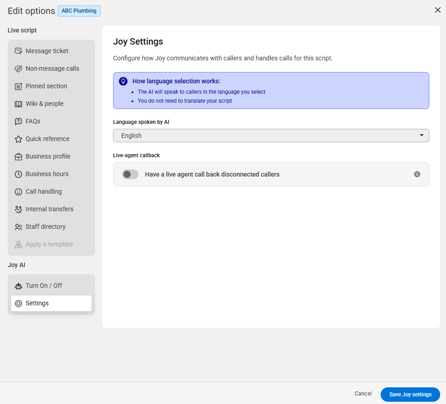Select Internal transfers

pos(51,209)
